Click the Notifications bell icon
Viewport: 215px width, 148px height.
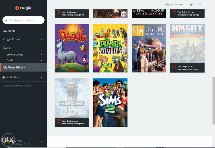coord(3,77)
